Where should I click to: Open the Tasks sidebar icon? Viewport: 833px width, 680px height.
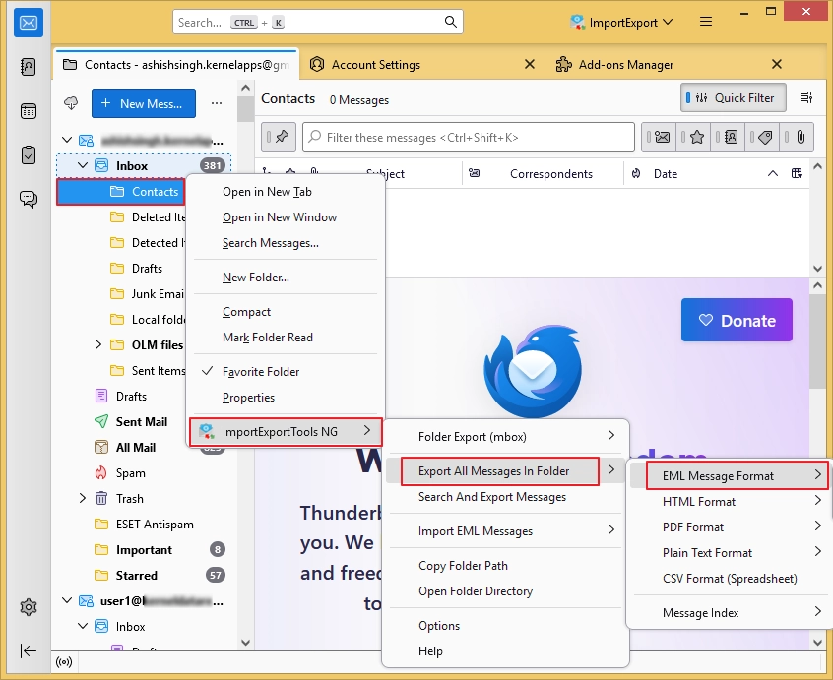pyautogui.click(x=28, y=155)
